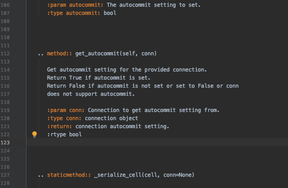Click ':param conn:' field on line 119
The image size is (288, 188).
pos(66,110)
